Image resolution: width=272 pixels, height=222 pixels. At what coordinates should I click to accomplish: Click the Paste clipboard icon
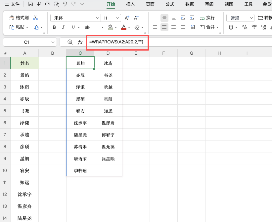pos(12,27)
